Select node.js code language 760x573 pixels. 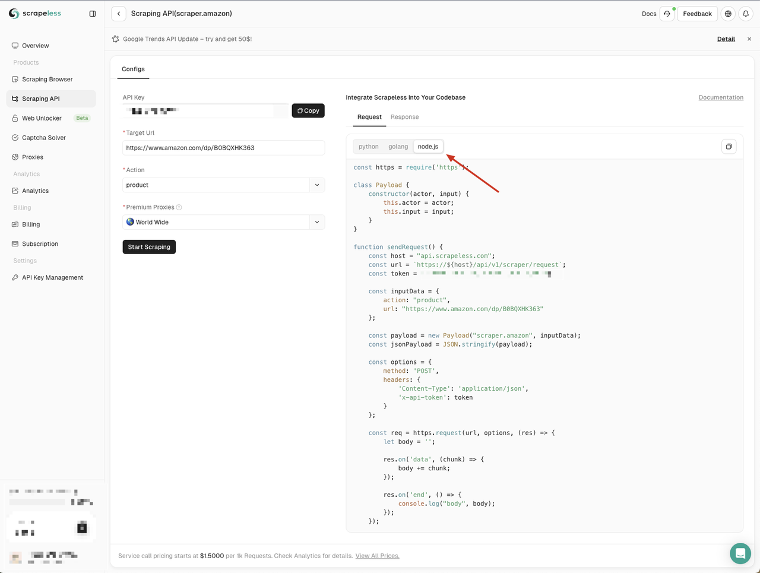(428, 147)
